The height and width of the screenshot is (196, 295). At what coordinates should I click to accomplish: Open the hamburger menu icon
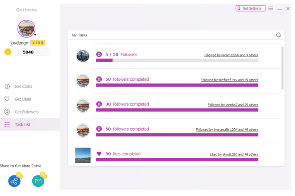coord(271,9)
